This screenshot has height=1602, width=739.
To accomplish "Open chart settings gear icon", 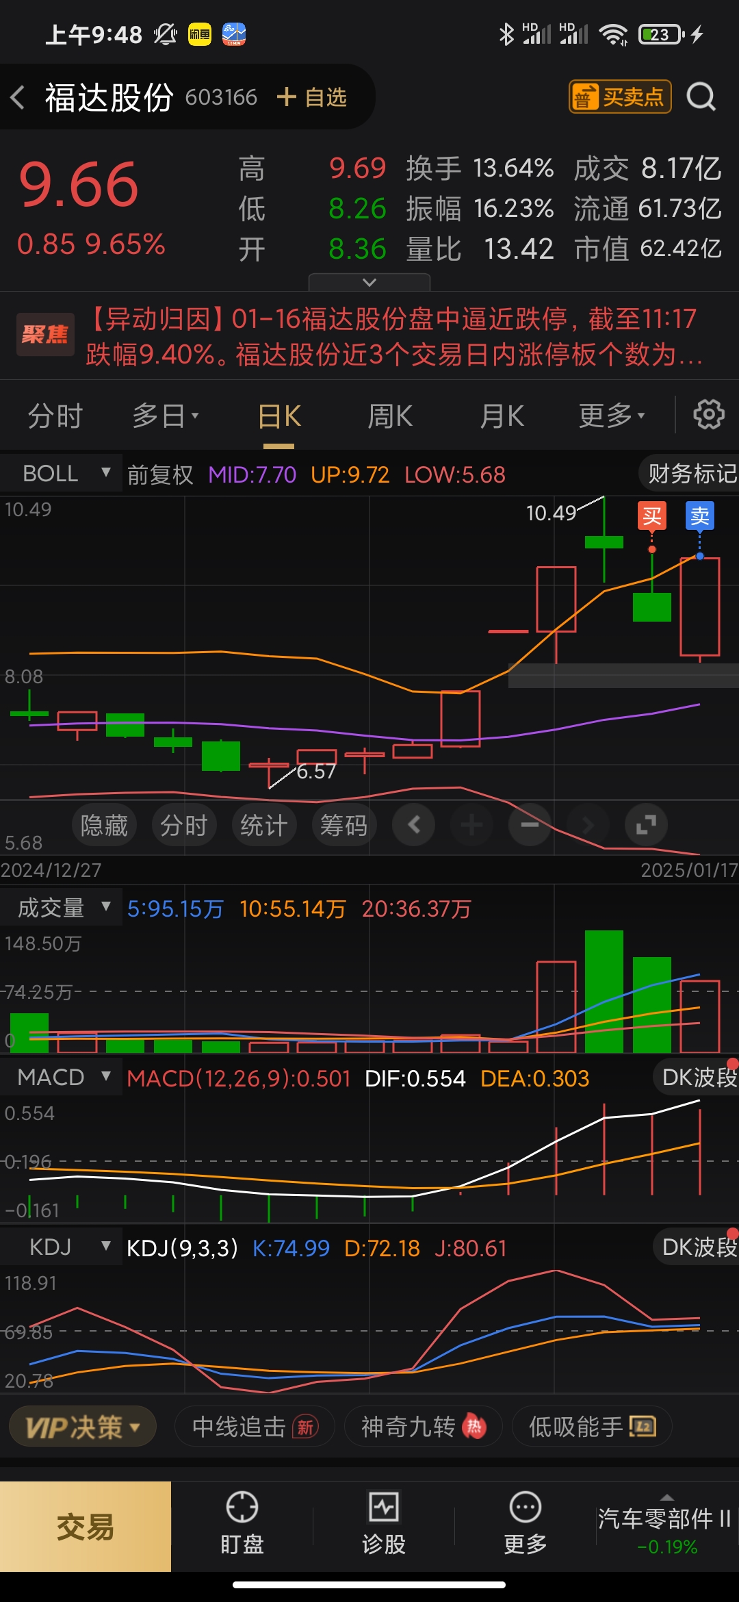I will [709, 415].
